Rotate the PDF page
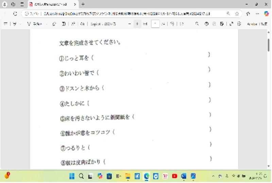 pyautogui.click(x=173, y=24)
